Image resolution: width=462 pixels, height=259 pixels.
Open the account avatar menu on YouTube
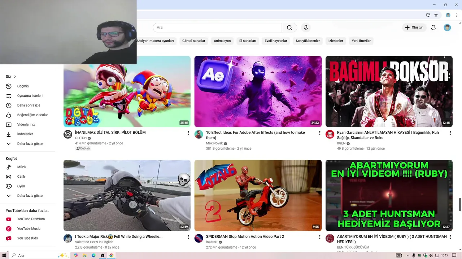[x=447, y=28]
